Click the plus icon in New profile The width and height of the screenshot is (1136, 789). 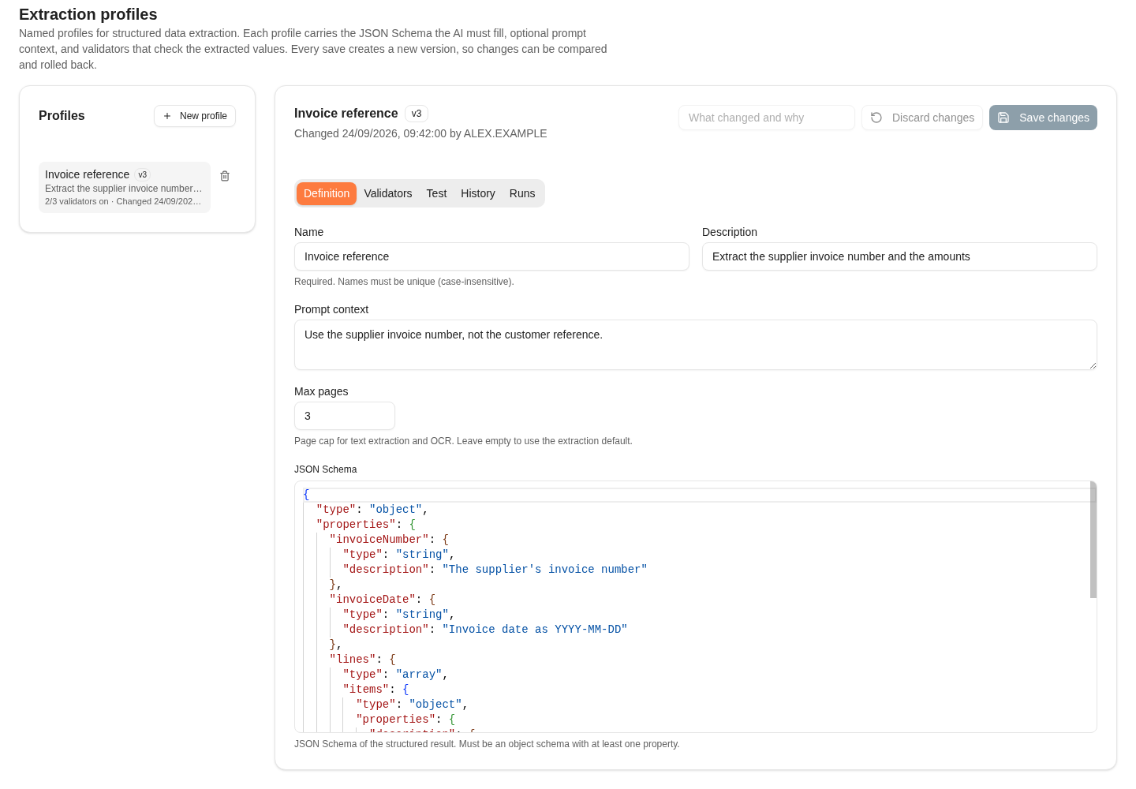click(x=167, y=116)
